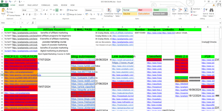The width and height of the screenshot is (222, 111).
Task: Apply the Bad cell style
Action: point(145,10)
